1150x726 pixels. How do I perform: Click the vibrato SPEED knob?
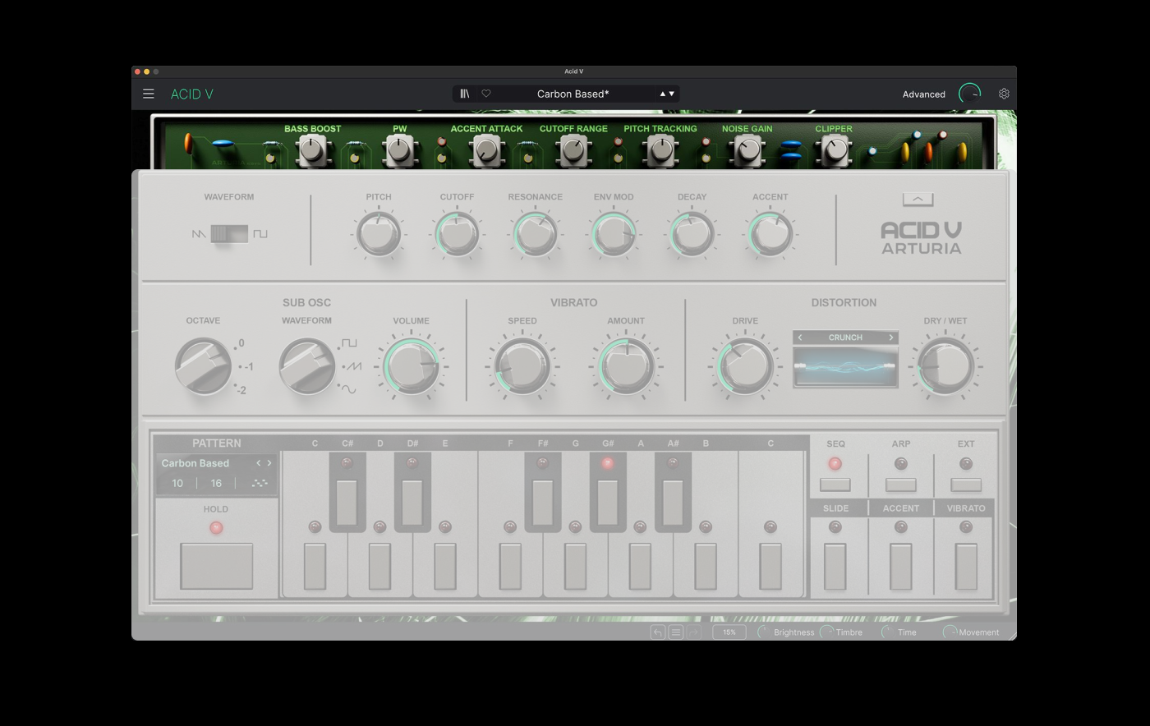pos(522,366)
